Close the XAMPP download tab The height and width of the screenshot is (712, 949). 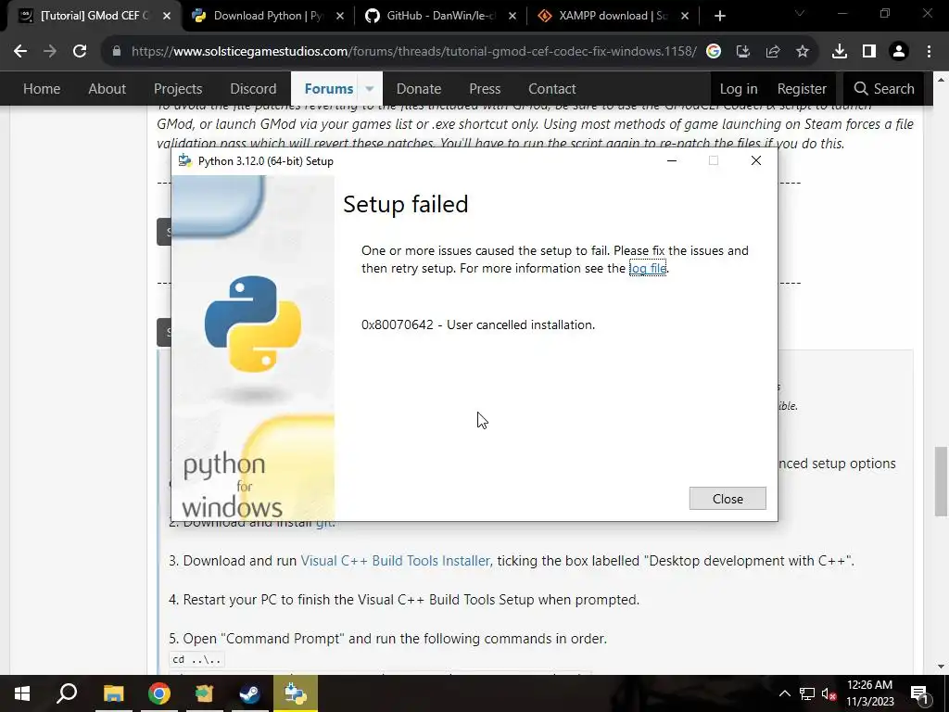pos(685,16)
